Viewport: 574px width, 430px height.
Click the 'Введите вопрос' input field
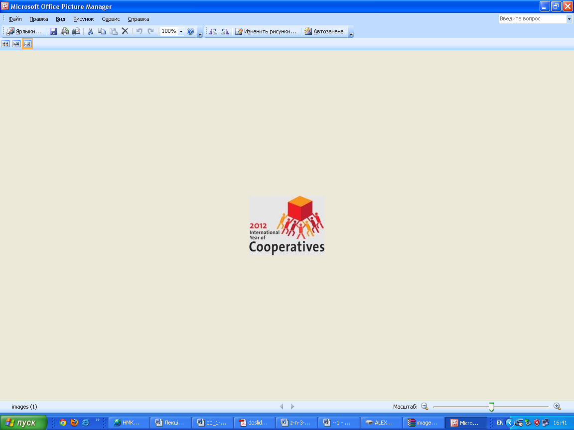pyautogui.click(x=532, y=18)
